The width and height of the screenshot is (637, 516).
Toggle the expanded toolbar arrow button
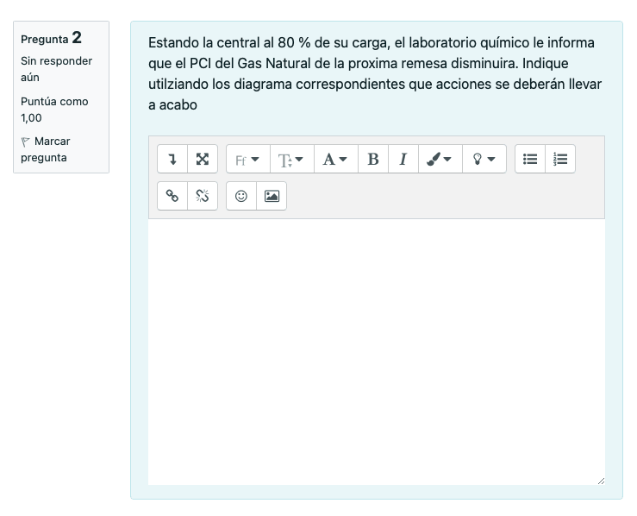(172, 159)
